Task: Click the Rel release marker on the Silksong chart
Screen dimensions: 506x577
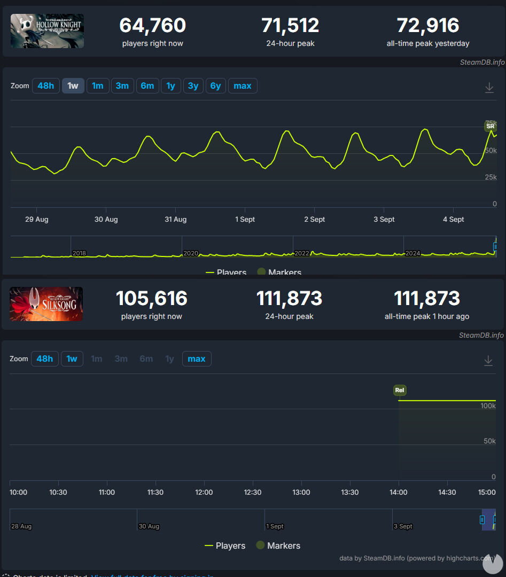Action: (x=399, y=390)
